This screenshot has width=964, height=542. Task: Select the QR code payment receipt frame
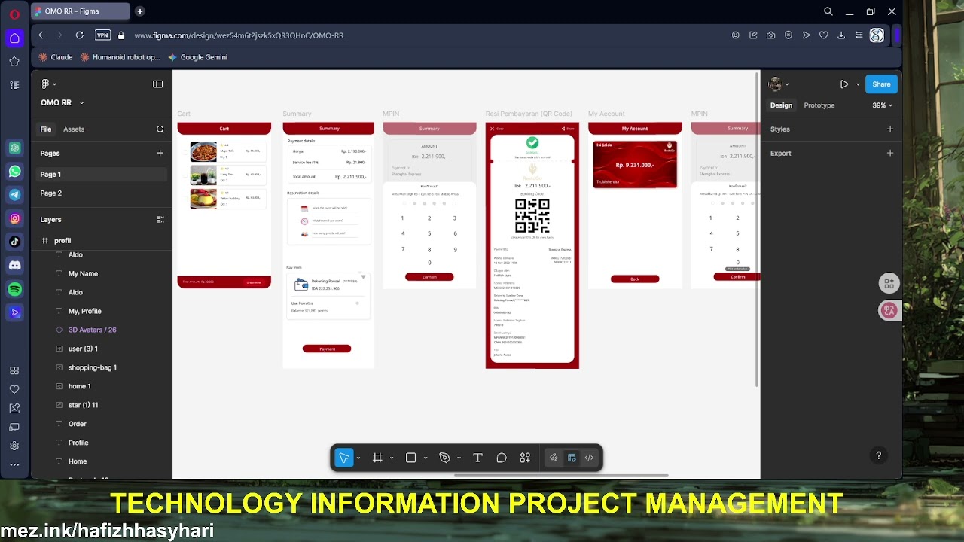pyautogui.click(x=532, y=245)
